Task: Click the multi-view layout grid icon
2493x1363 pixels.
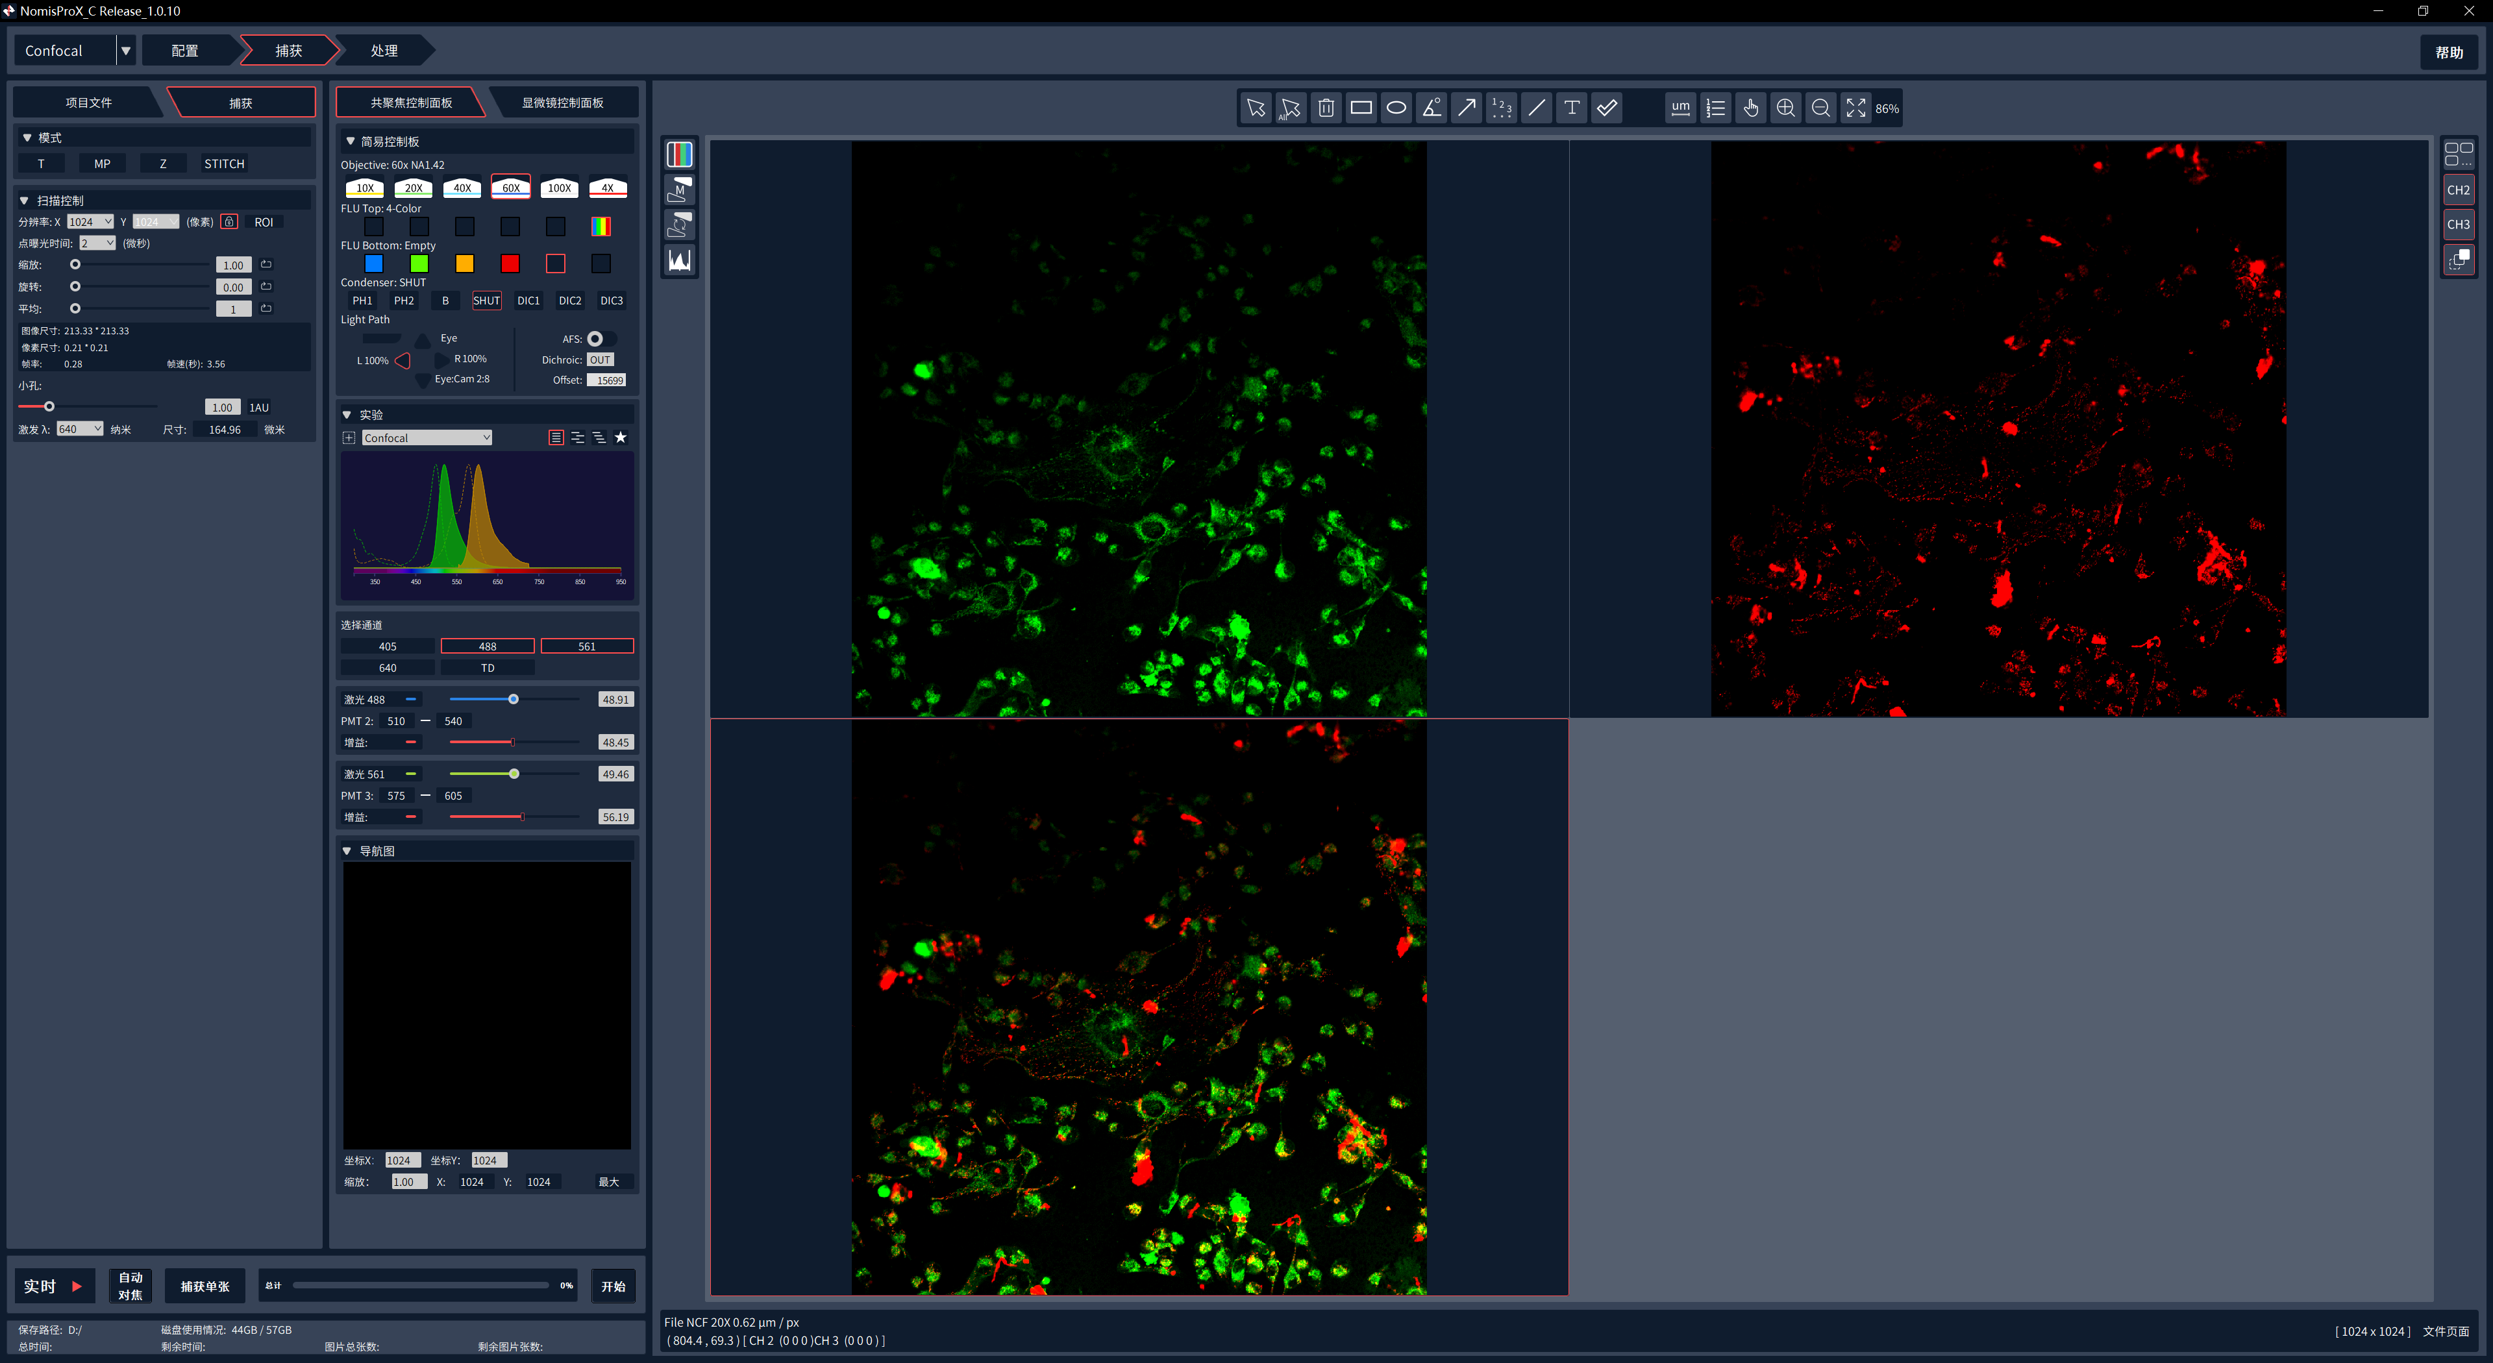Action: [2458, 154]
